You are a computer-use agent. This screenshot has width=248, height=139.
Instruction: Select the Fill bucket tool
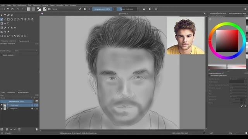(15, 27)
